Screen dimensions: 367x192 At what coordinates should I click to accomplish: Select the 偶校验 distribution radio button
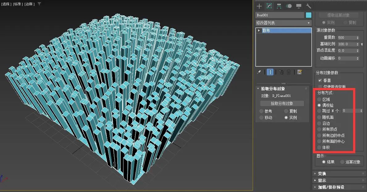click(x=319, y=106)
